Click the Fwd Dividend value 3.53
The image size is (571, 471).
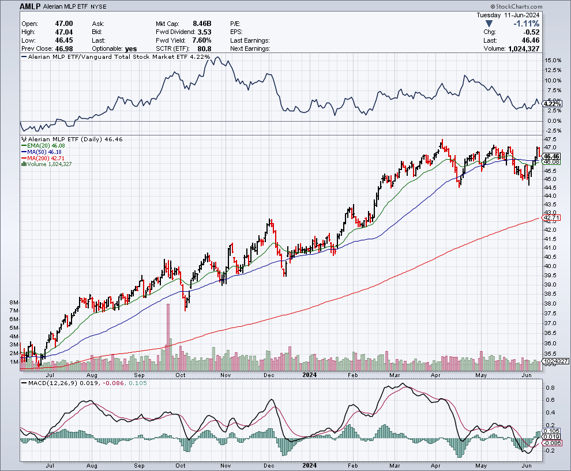click(204, 32)
